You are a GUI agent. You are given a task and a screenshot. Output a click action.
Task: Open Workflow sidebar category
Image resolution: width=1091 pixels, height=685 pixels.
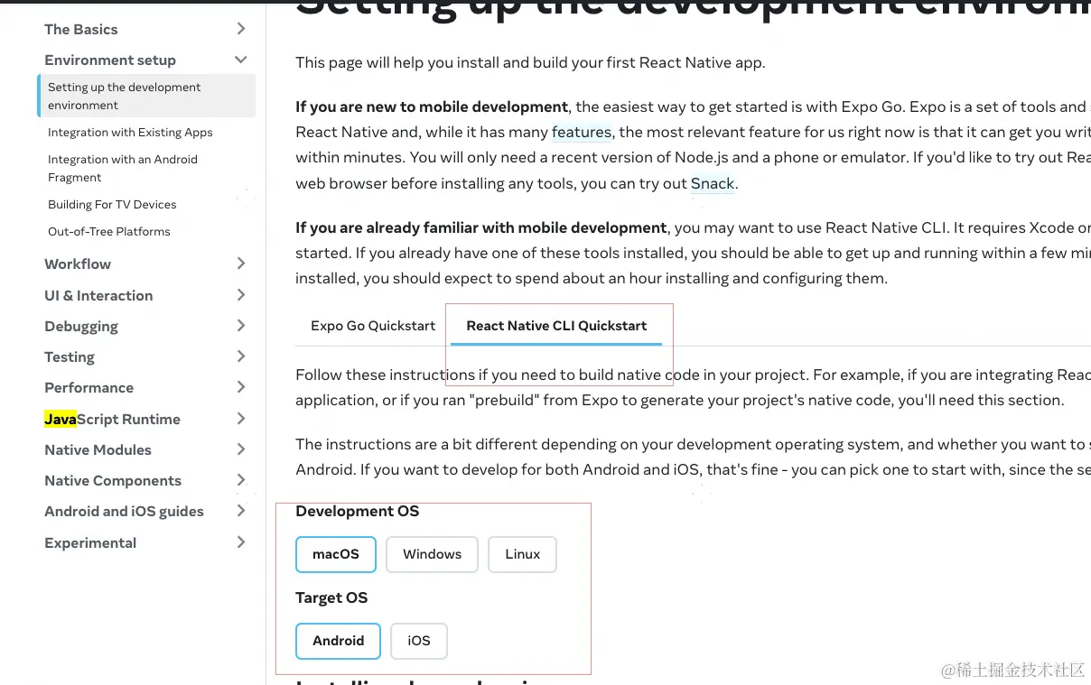pos(78,264)
